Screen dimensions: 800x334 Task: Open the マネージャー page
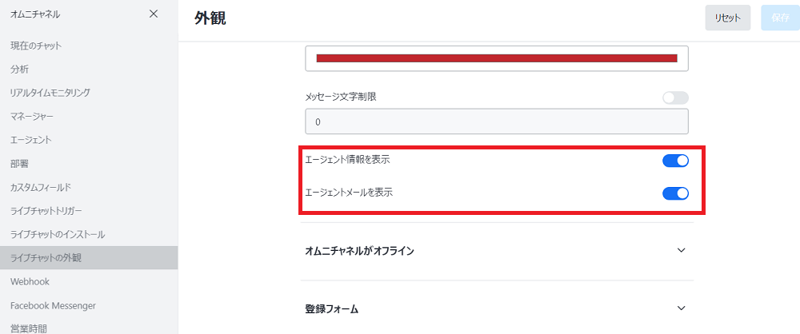(x=32, y=117)
